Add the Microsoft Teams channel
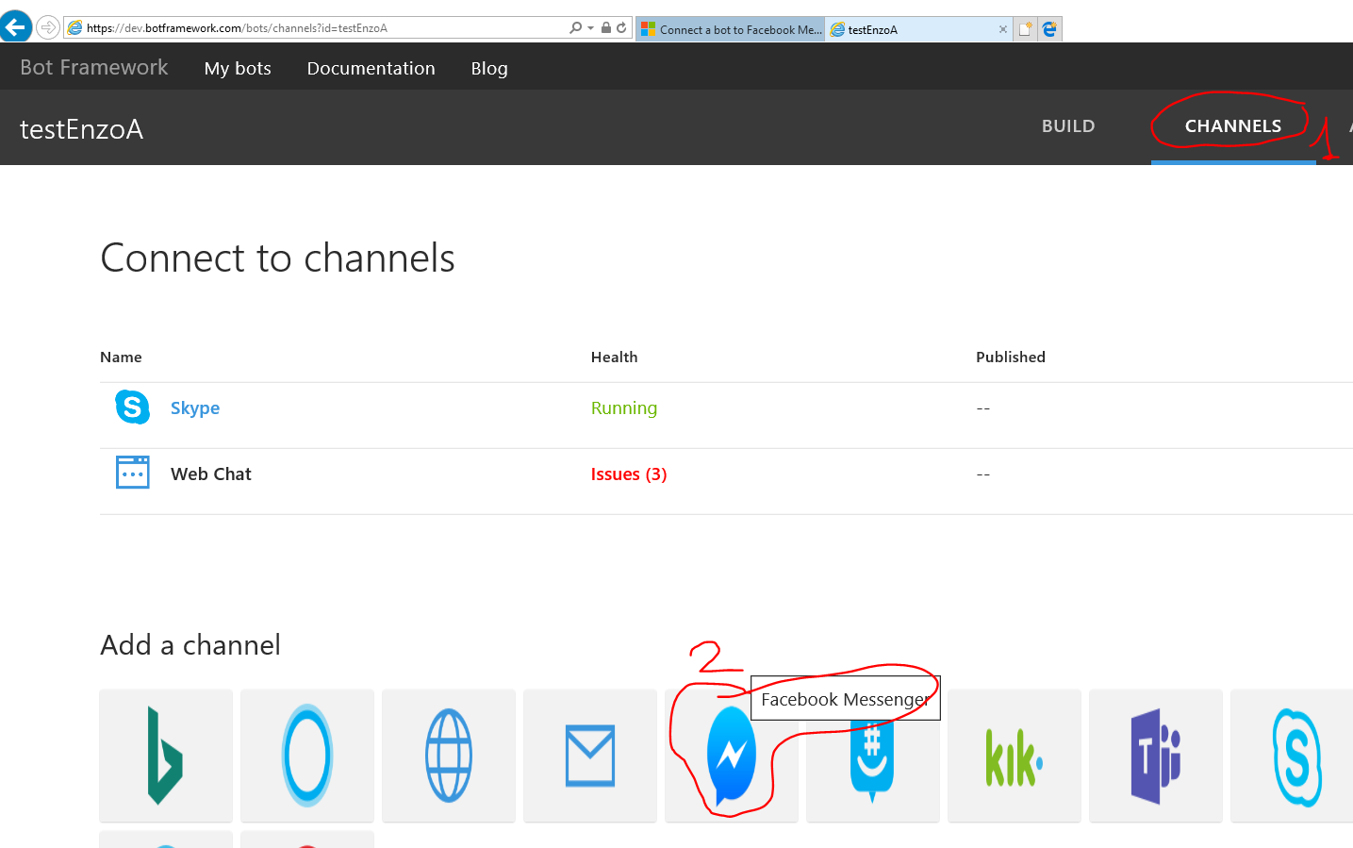This screenshot has height=848, width=1353. point(1155,756)
